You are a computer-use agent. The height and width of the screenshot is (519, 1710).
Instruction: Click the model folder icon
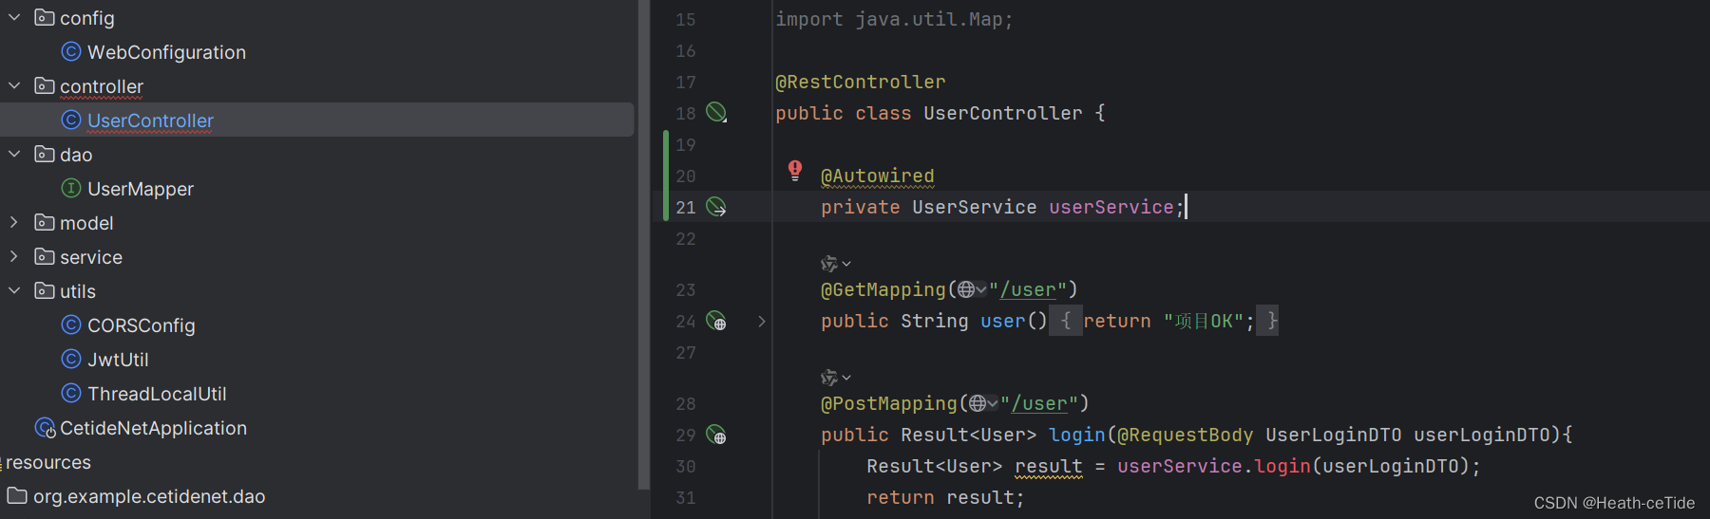45,222
